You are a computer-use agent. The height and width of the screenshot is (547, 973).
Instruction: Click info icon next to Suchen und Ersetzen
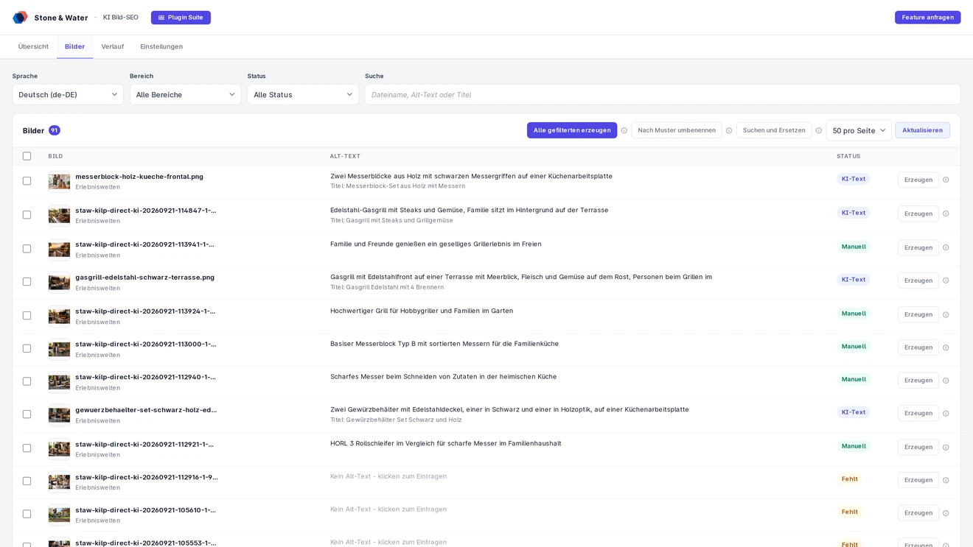point(818,131)
